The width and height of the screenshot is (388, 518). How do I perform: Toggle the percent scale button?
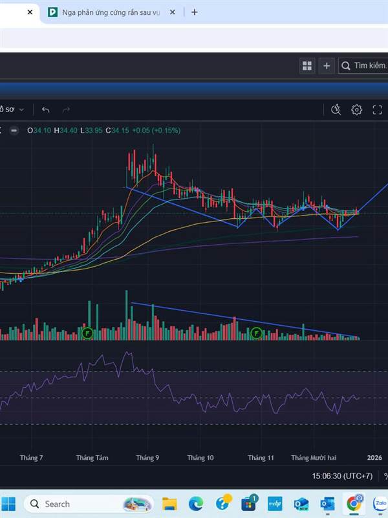[x=385, y=476]
